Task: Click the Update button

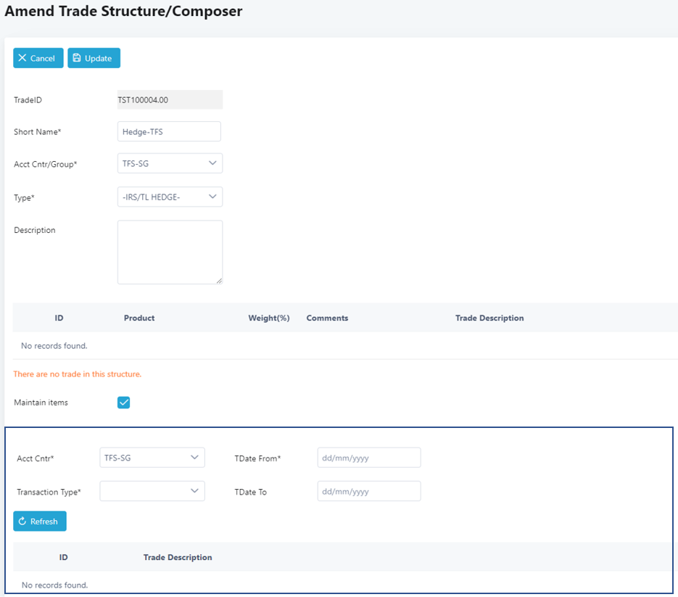Action: point(94,58)
